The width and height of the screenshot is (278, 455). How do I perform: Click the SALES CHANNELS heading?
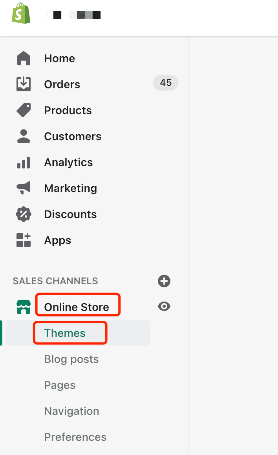[x=55, y=281]
